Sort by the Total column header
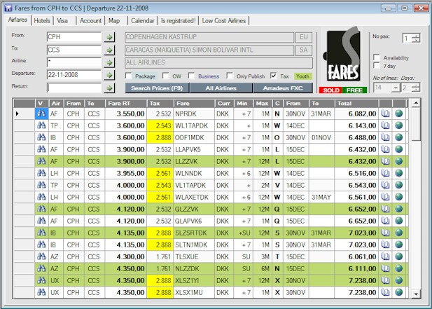The height and width of the screenshot is (309, 432). tap(356, 104)
